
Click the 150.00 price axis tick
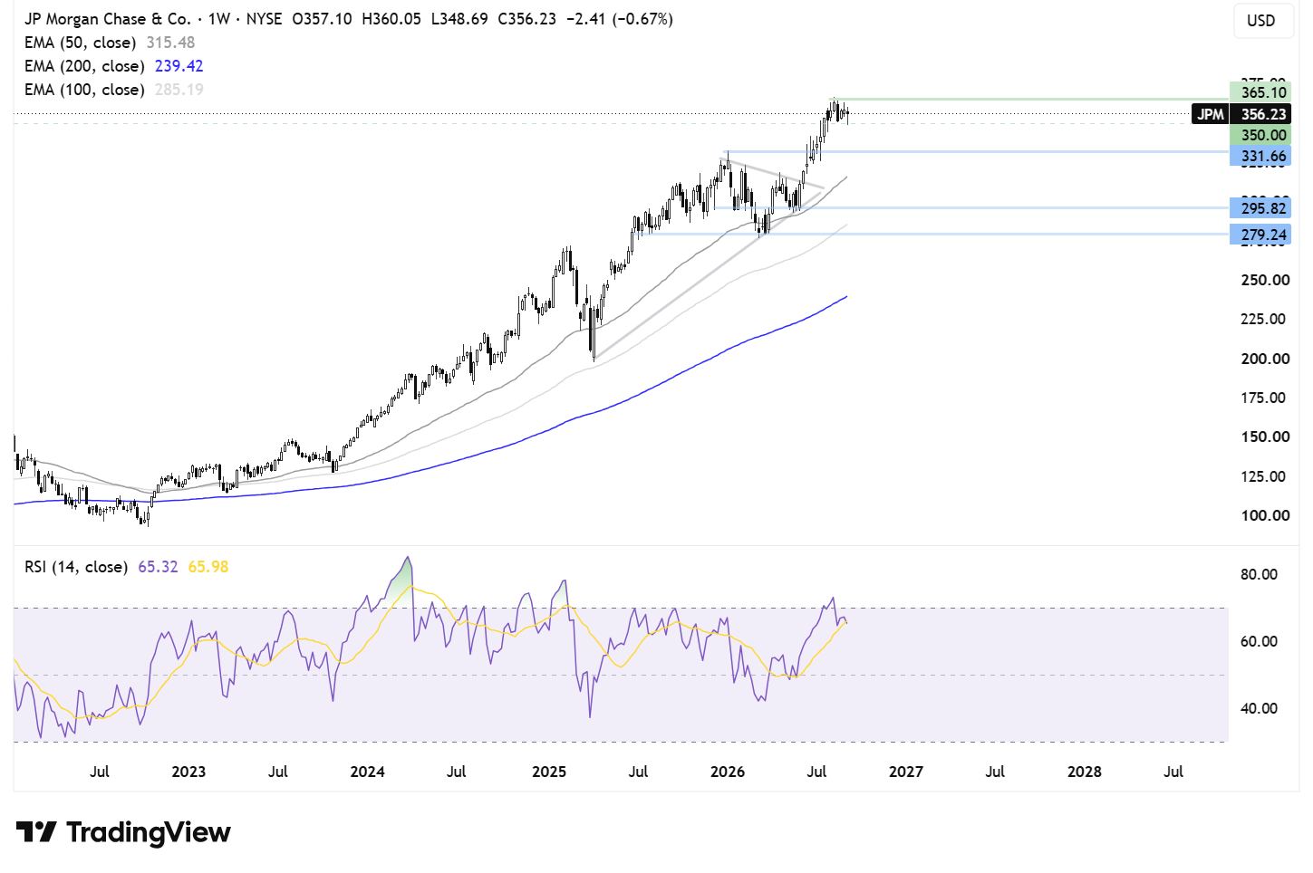coord(1265,436)
